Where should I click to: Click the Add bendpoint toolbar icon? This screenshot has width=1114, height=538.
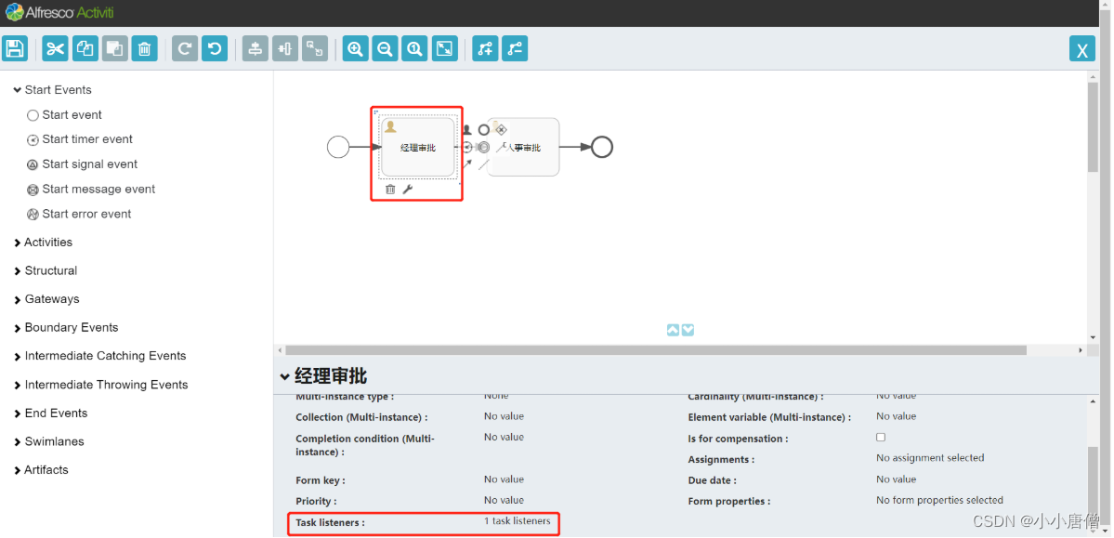pyautogui.click(x=484, y=48)
